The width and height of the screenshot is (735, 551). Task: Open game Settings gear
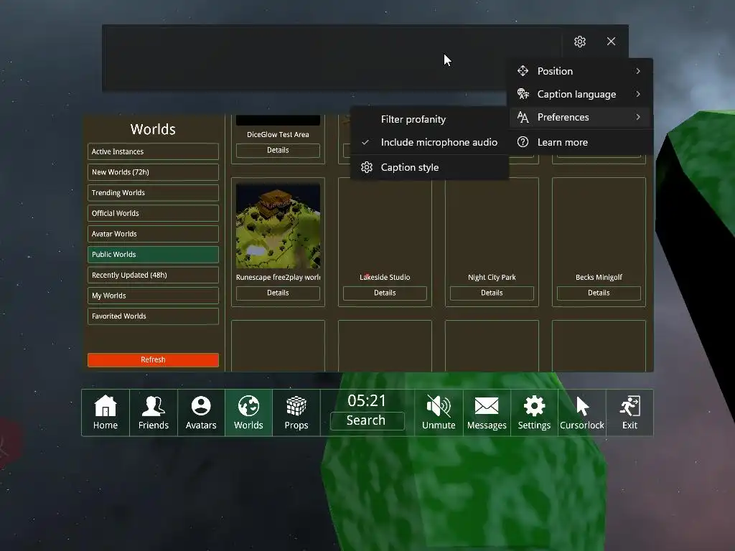click(x=534, y=413)
